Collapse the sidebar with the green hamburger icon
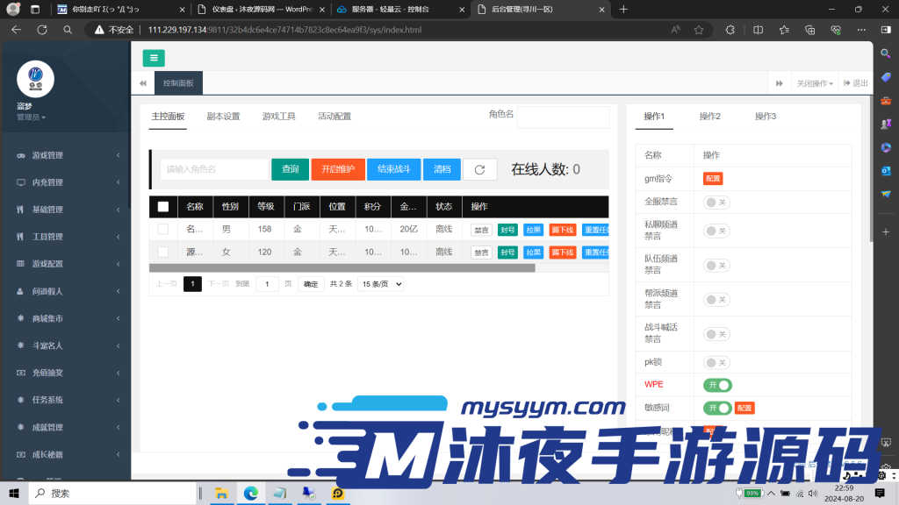This screenshot has width=899, height=505. [x=154, y=58]
